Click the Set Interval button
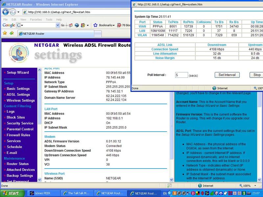Viewport: 263px width, 197px height. coord(227,75)
